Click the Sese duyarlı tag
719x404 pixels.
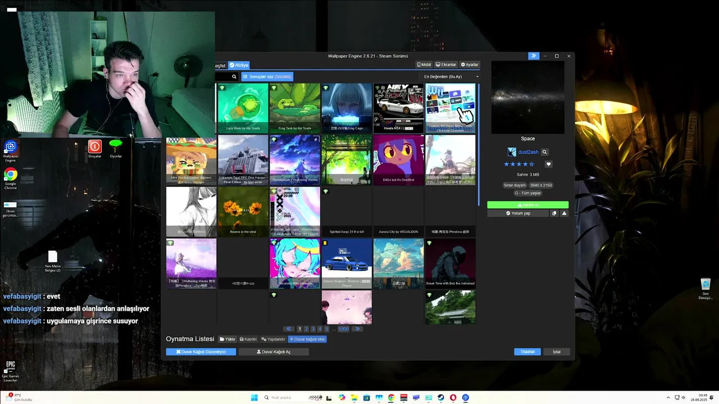(x=515, y=185)
